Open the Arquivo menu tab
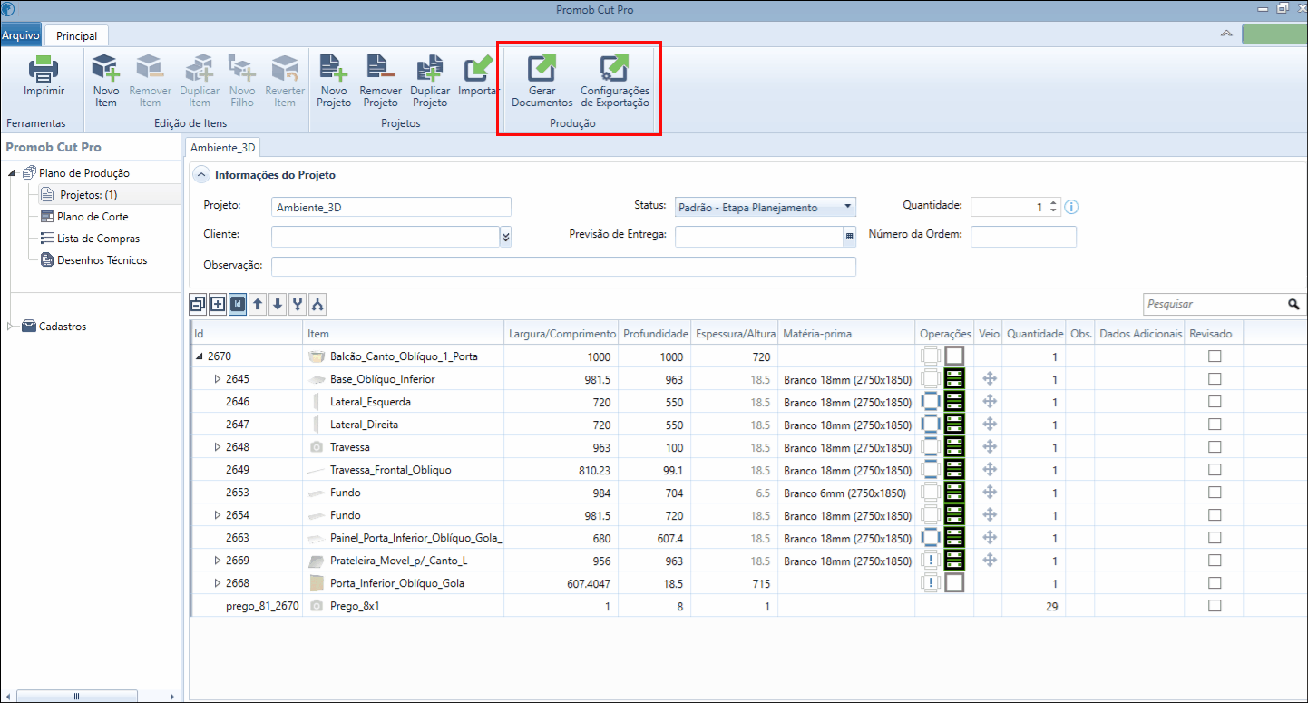 tap(20, 35)
